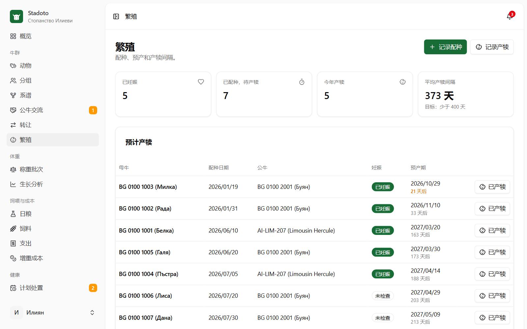Screen dimensions: 527x329
Task: Open 称重批次 weighing batches
Action: [x=53, y=169]
